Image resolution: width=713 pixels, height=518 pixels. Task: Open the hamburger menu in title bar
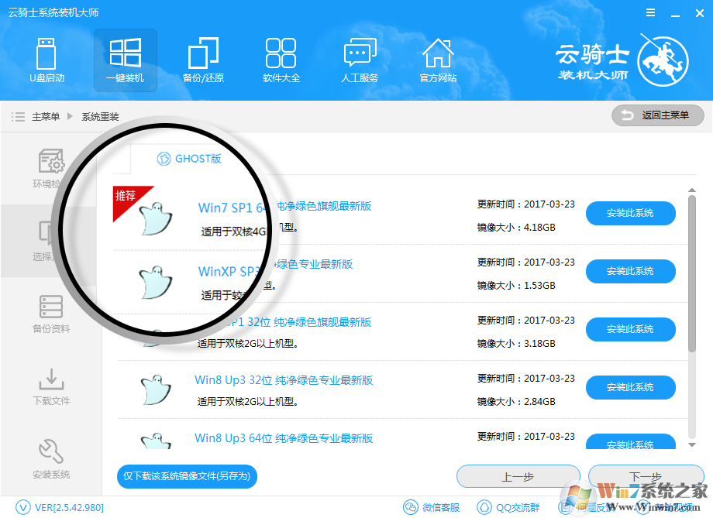tap(649, 12)
